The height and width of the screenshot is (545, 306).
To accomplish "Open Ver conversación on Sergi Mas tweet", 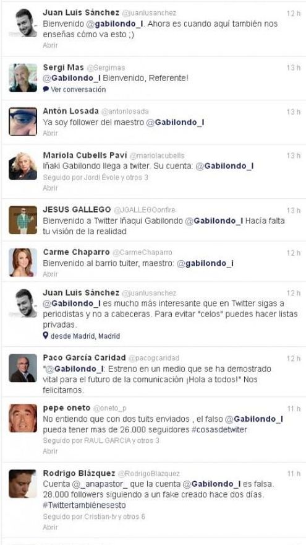I will (x=78, y=89).
